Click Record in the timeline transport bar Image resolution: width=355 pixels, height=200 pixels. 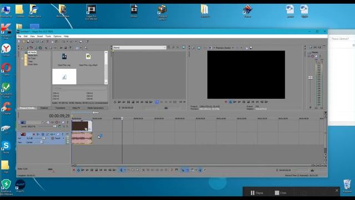(x=74, y=170)
